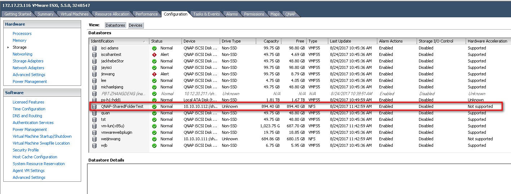Image resolution: width=511 pixels, height=194 pixels.
Task: Switch to the Resource Allocation tab
Action: pyautogui.click(x=112, y=14)
